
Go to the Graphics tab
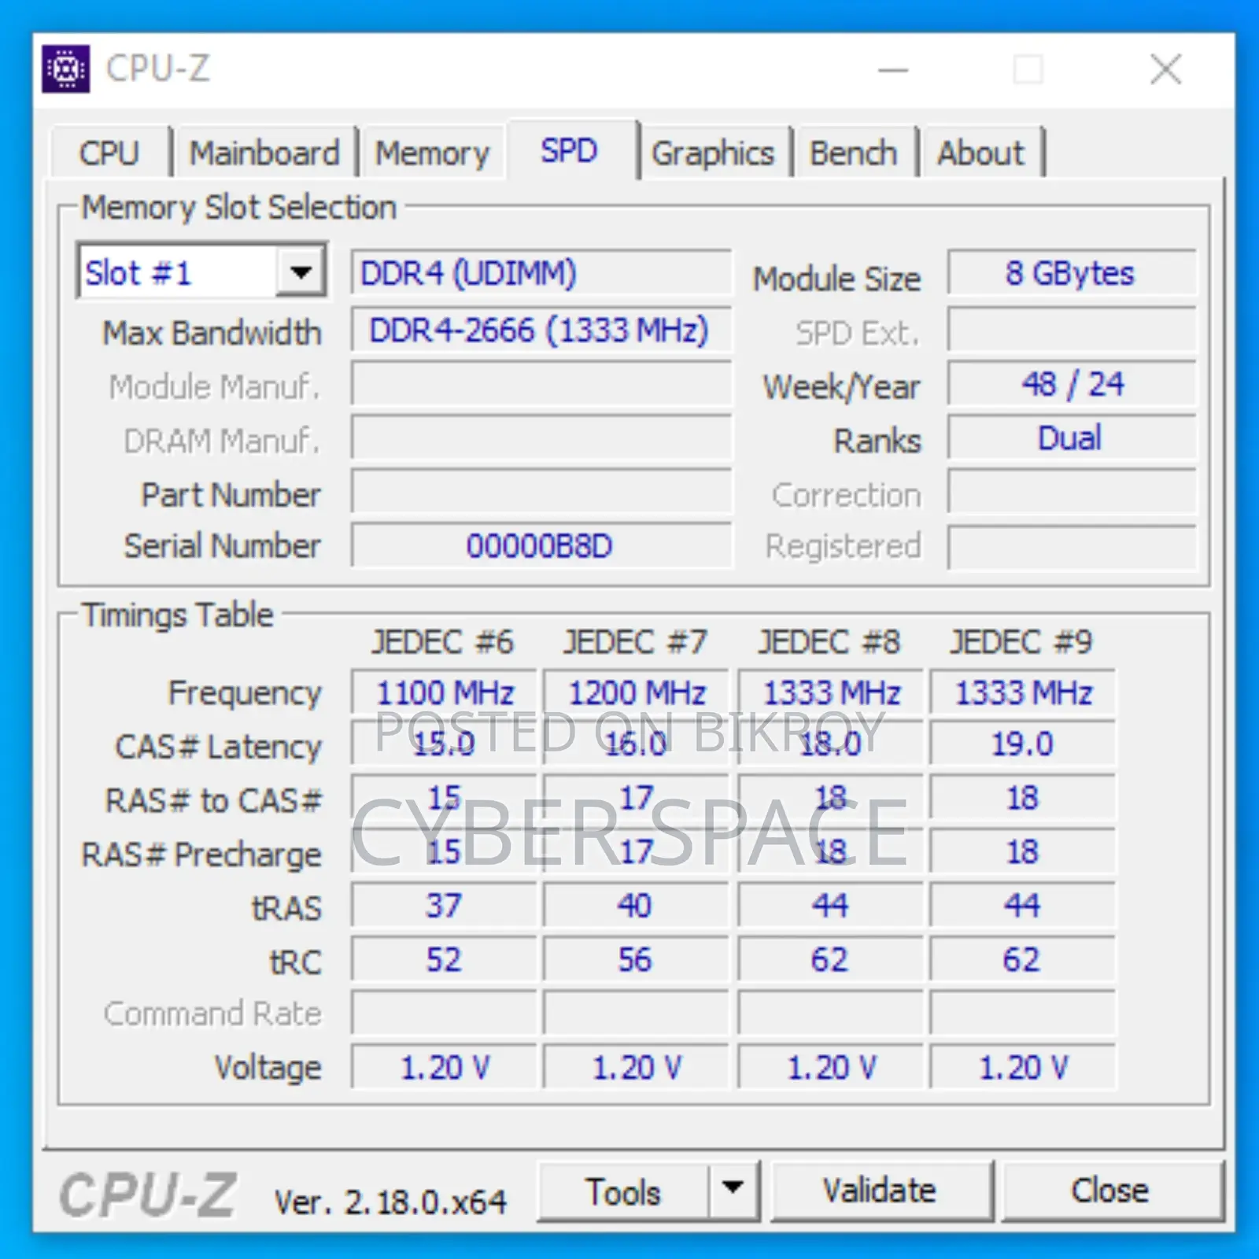713,153
